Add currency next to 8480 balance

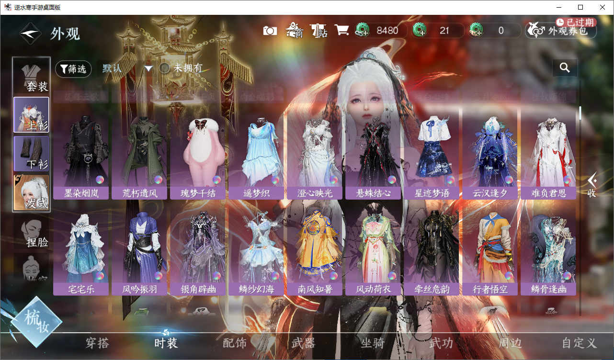[x=362, y=31]
